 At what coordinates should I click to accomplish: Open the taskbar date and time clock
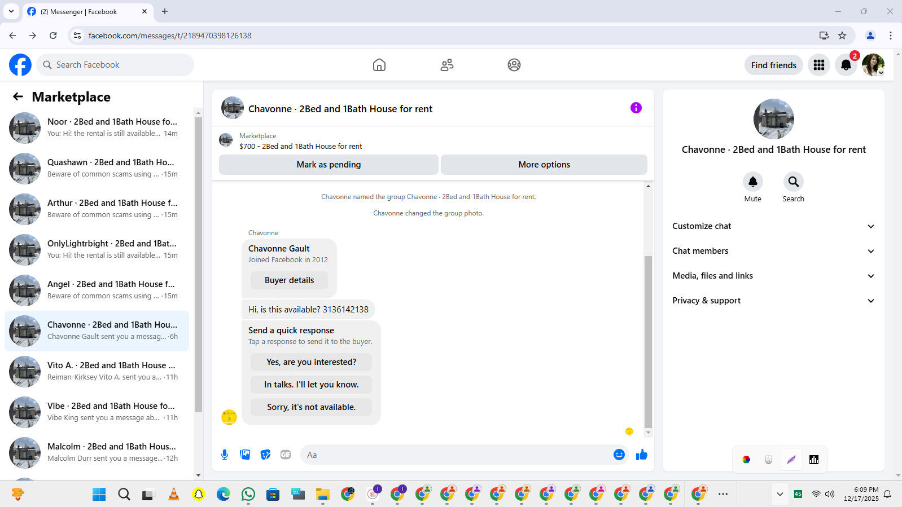pyautogui.click(x=861, y=494)
